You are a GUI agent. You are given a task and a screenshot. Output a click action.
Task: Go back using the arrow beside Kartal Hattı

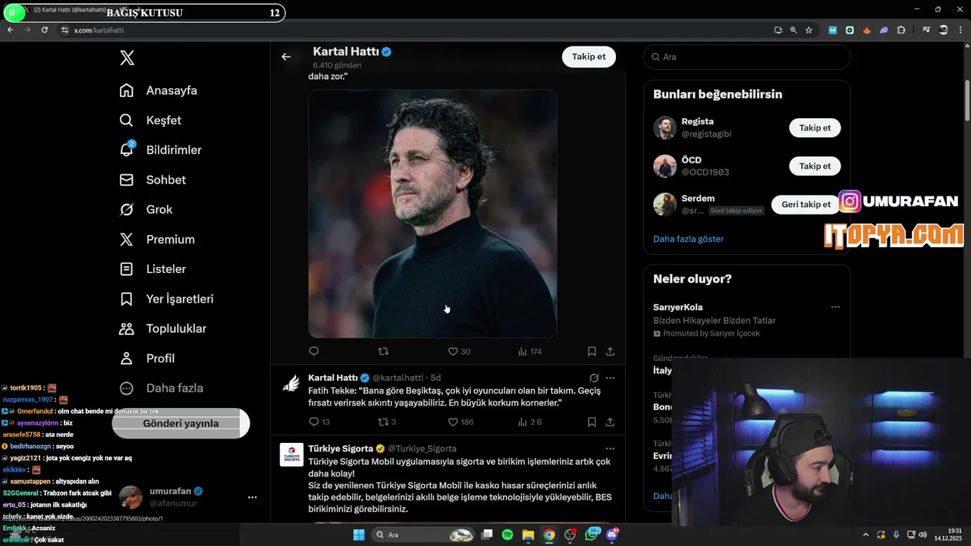286,56
